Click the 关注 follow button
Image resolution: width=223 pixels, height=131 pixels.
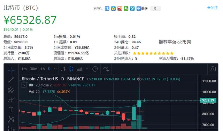(x=213, y=8)
